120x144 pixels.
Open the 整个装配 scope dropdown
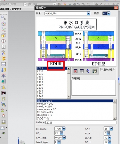click(54, 4)
